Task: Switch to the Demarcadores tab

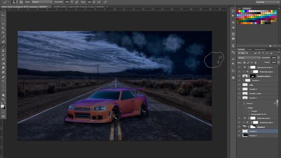Action: (x=260, y=50)
